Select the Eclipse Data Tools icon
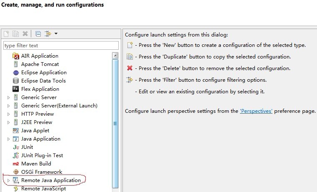 (16, 81)
